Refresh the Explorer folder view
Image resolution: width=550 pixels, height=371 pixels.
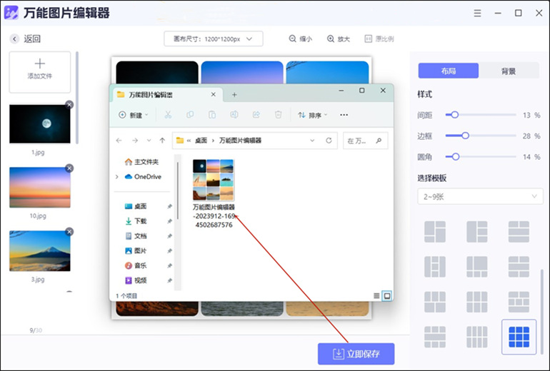[x=329, y=141]
